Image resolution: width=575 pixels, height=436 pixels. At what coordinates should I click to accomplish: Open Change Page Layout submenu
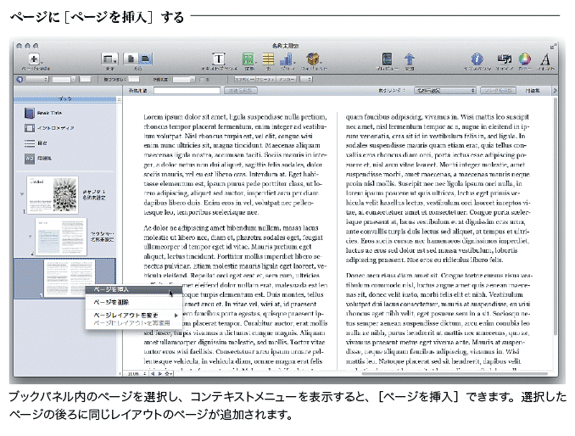(133, 315)
